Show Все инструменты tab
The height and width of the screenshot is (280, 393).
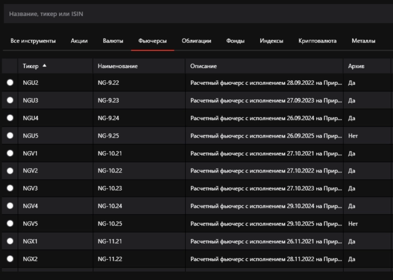33,41
